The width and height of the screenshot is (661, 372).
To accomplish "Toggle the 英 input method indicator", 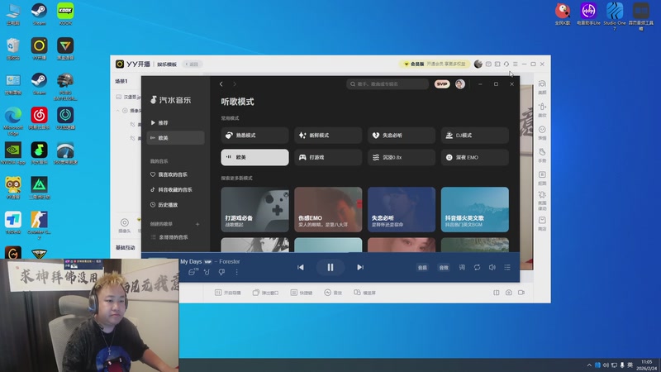I will (x=630, y=365).
